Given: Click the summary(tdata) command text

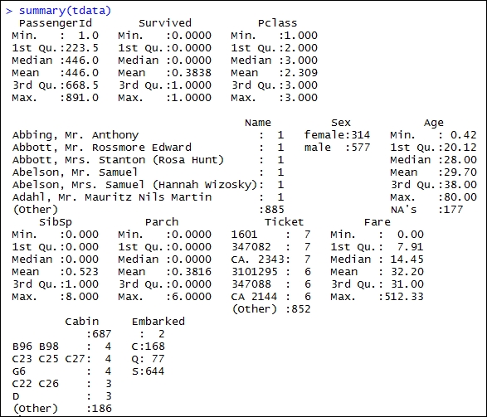Looking at the screenshot, I should coord(65,11).
